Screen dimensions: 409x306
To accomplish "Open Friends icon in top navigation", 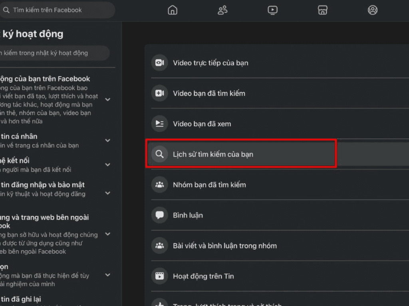I will pyautogui.click(x=222, y=10).
